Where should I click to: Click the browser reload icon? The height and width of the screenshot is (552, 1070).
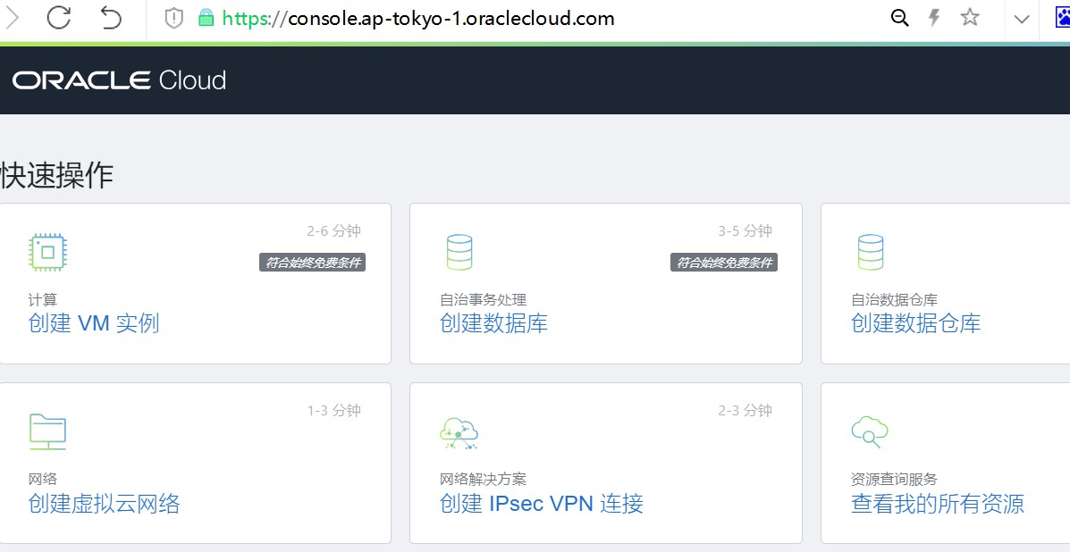tap(59, 18)
